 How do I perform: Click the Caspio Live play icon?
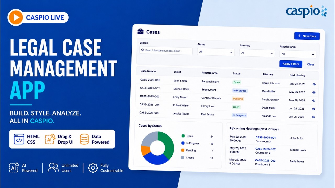point(16,17)
